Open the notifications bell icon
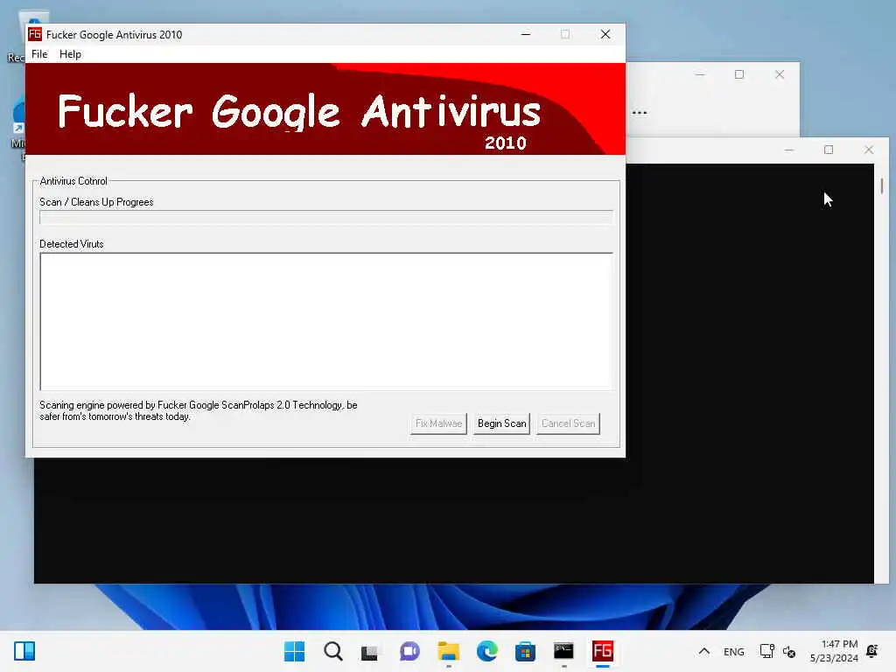The image size is (896, 672). (872, 651)
